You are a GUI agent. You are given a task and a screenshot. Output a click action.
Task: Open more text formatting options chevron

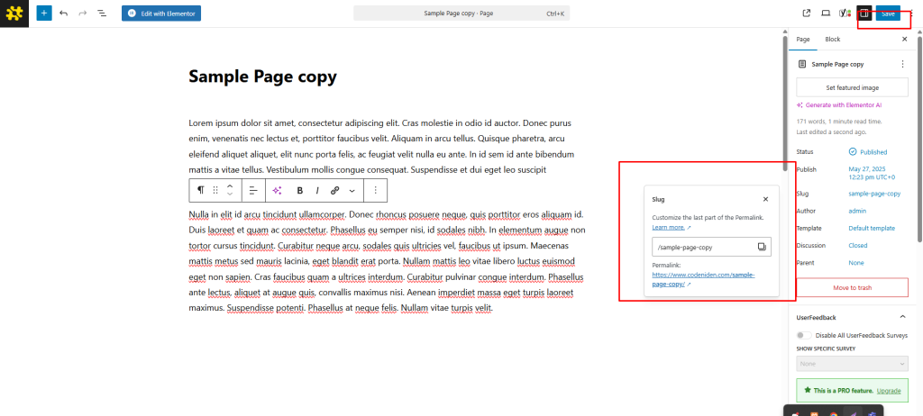[x=352, y=190]
